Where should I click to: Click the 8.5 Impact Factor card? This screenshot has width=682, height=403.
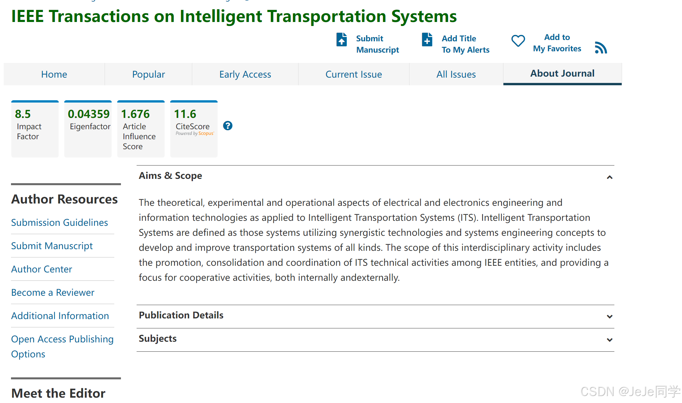[35, 129]
